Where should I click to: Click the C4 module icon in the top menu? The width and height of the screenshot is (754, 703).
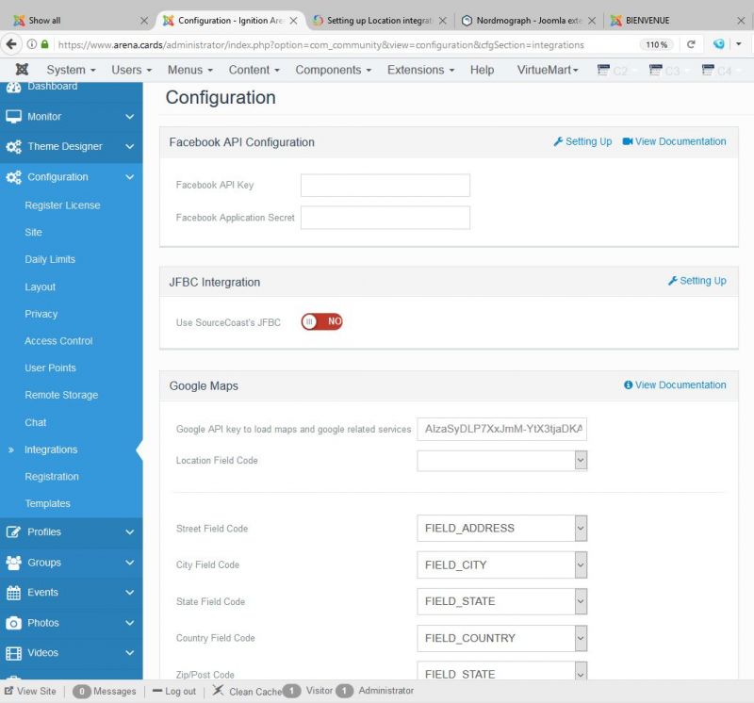[x=708, y=70]
